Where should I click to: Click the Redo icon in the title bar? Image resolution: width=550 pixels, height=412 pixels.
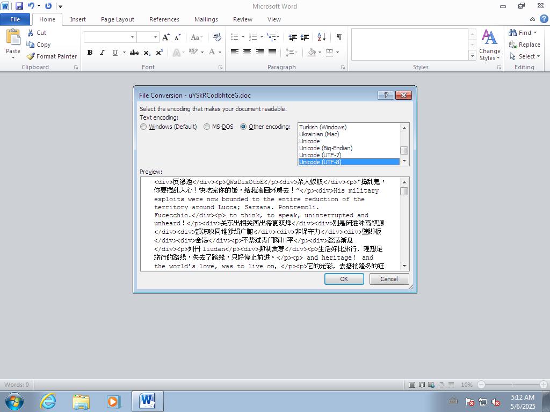click(x=48, y=6)
